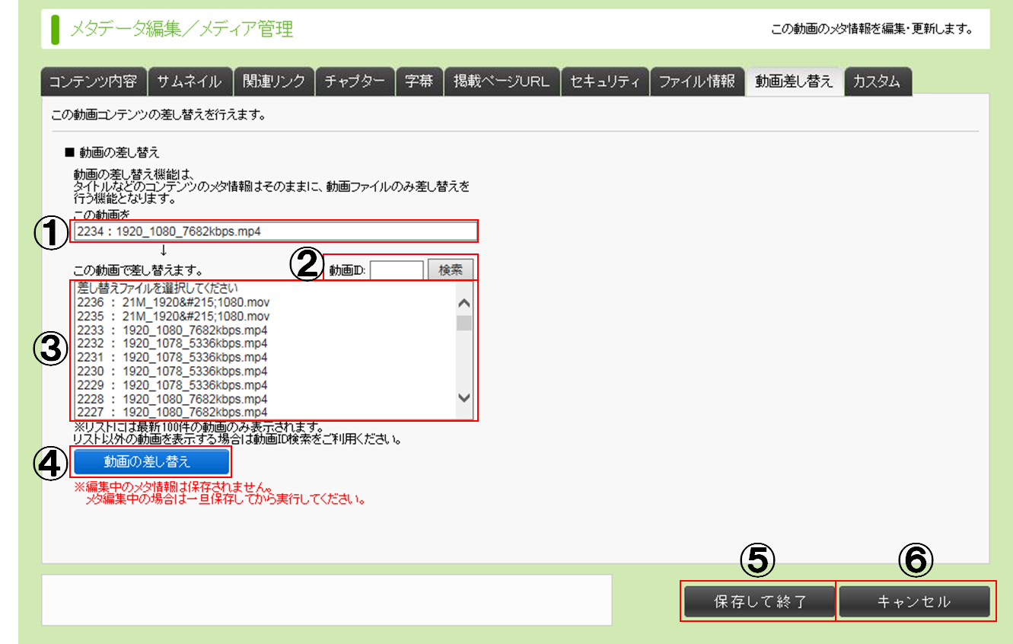Select list entry 2233 1920_1080_7682kbps.mp4
The height and width of the screenshot is (644, 1013).
point(172,330)
